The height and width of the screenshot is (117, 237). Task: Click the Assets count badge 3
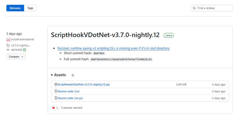point(73,75)
